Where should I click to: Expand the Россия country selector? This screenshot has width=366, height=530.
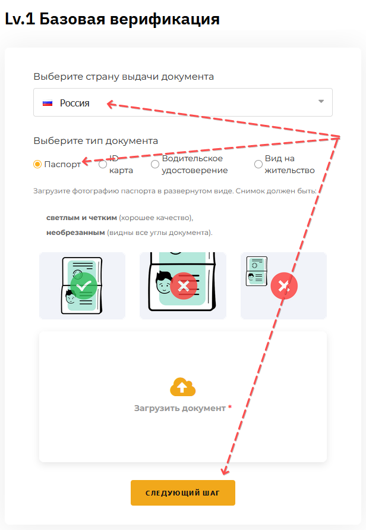pyautogui.click(x=183, y=102)
